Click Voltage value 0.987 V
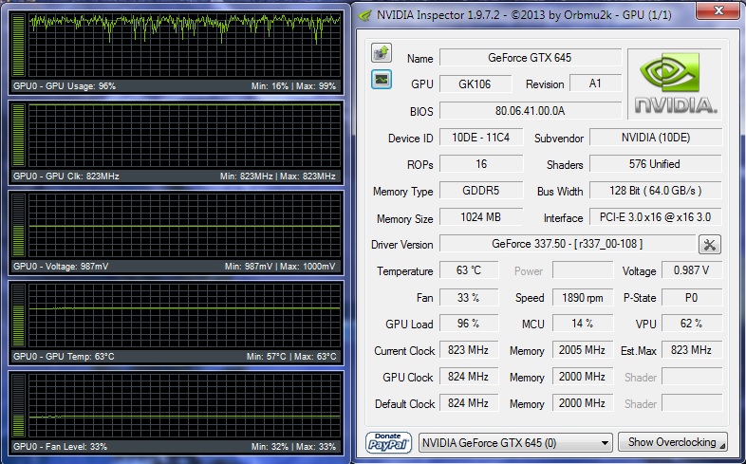 (692, 270)
